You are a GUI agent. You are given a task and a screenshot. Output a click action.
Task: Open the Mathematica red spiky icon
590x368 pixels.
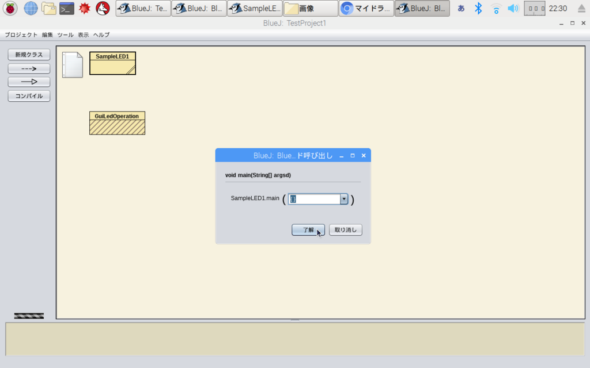[85, 8]
